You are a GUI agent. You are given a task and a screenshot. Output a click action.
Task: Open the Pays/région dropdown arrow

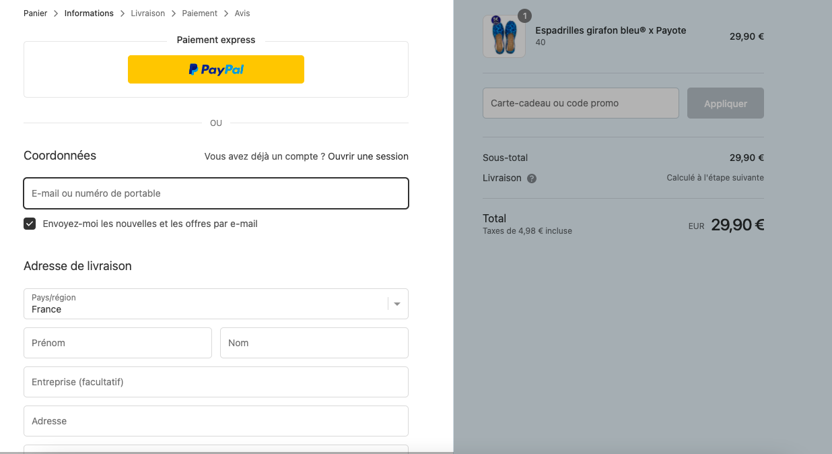[x=397, y=304]
